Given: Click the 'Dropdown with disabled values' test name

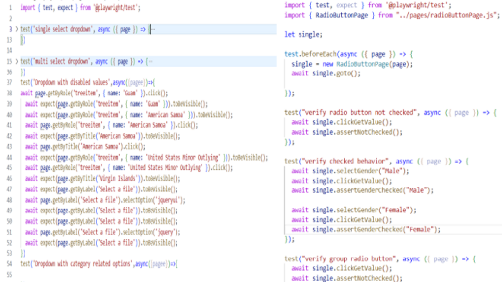Looking at the screenshot, I should coord(72,83).
